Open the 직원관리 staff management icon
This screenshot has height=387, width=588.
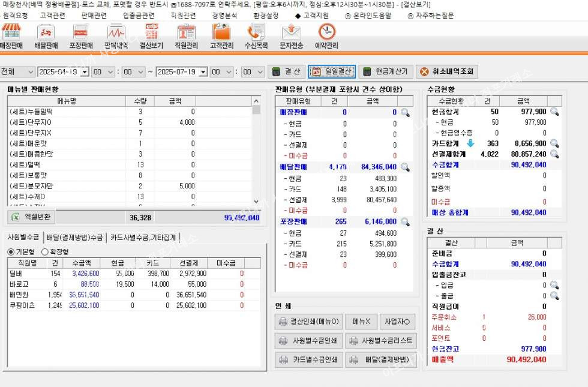point(186,36)
